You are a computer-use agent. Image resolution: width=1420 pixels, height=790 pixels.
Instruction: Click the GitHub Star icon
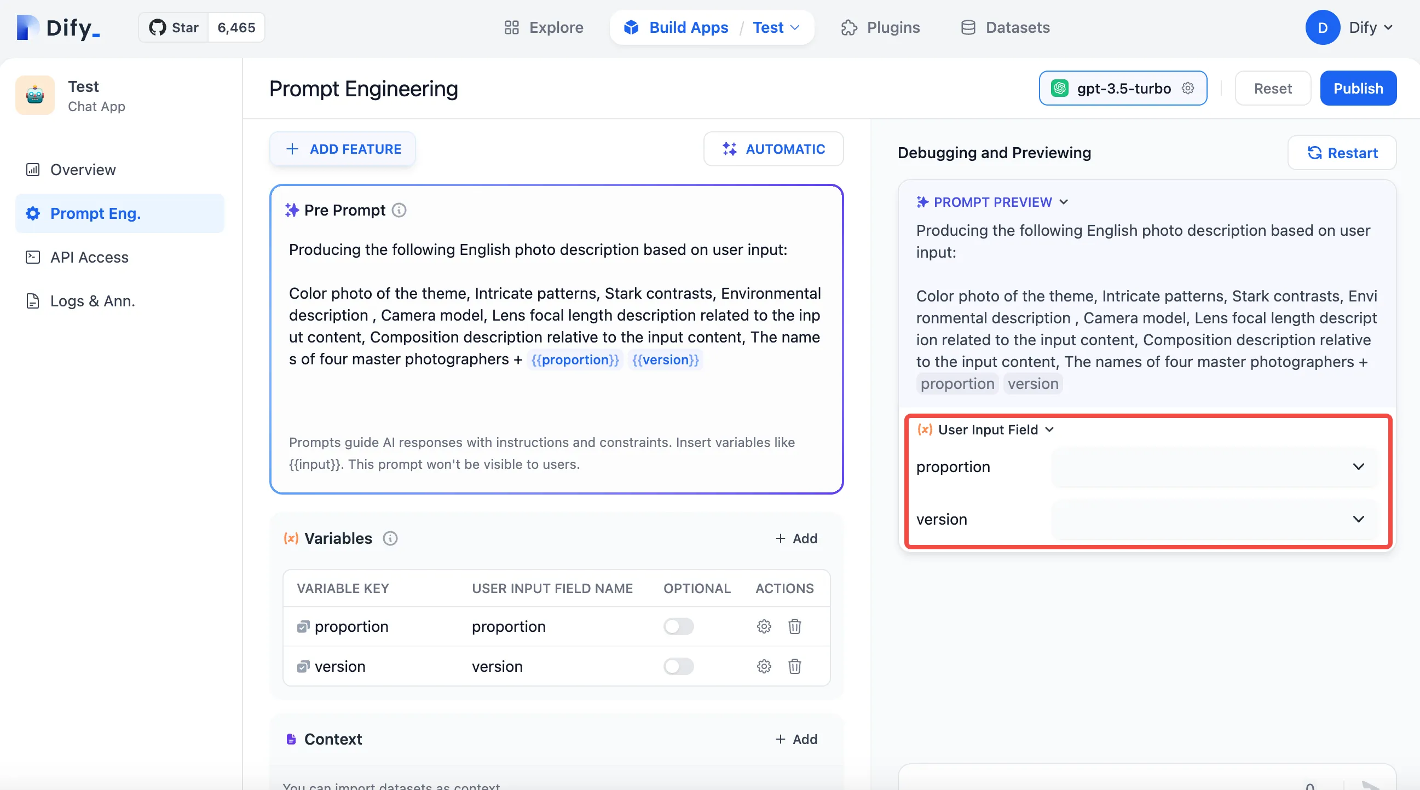158,27
